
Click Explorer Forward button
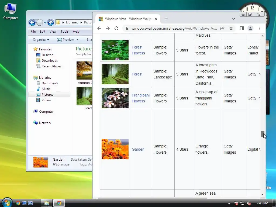click(x=40, y=22)
